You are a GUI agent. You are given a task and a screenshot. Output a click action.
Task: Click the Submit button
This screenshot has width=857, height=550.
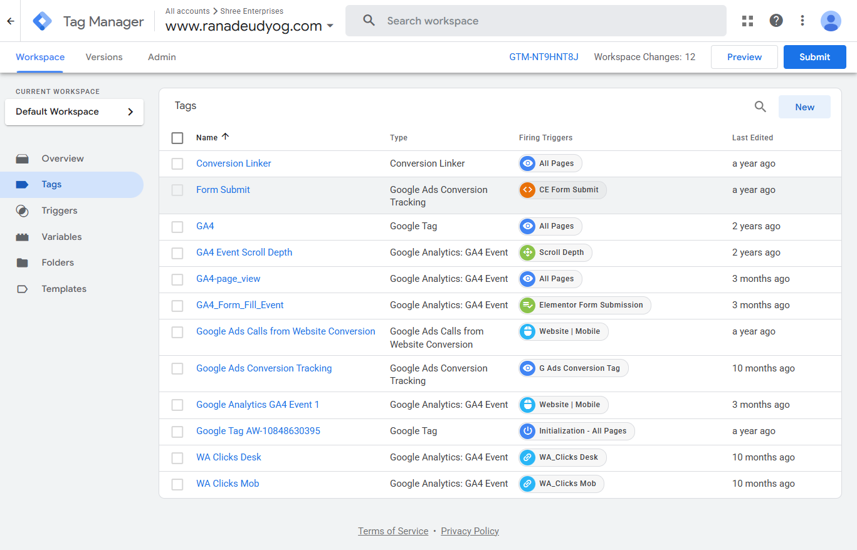click(x=815, y=57)
